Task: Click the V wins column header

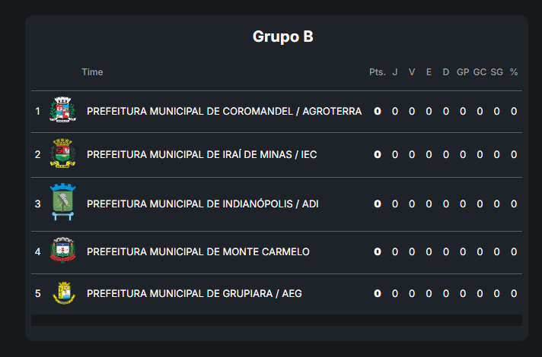Action: [412, 72]
